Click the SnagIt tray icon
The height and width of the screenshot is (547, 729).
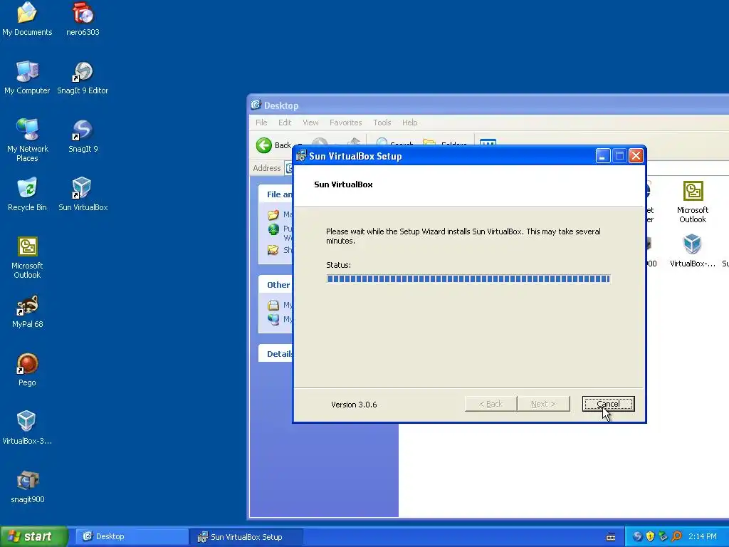click(637, 536)
